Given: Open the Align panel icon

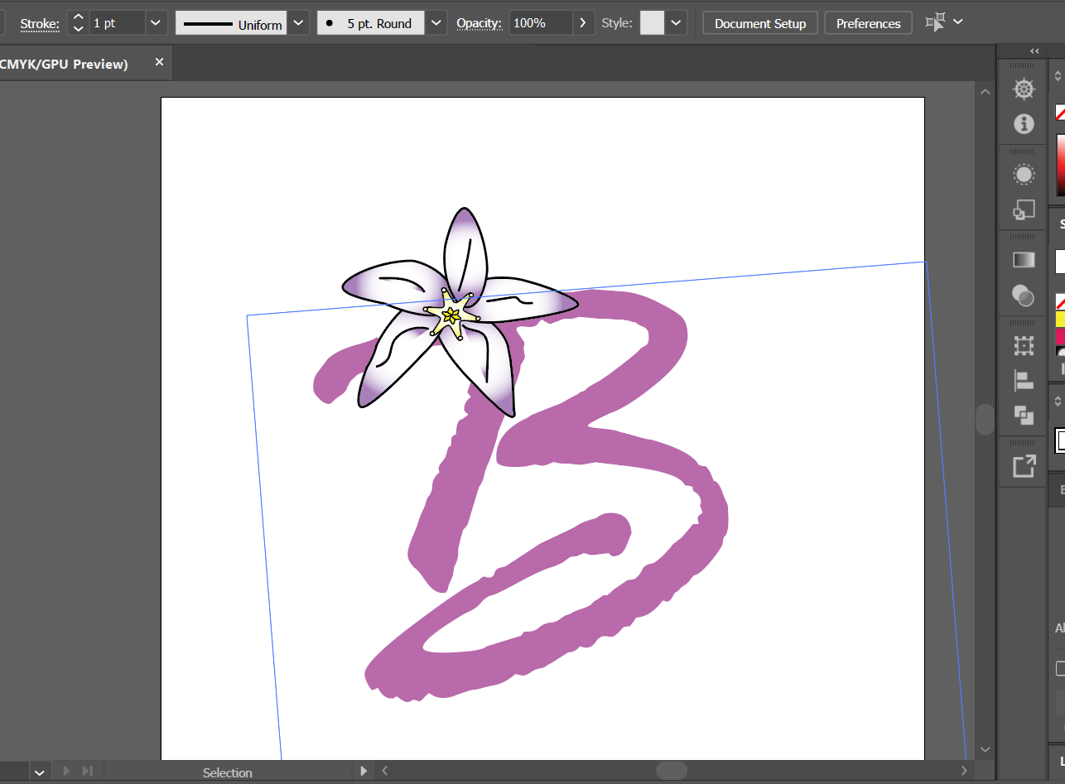Looking at the screenshot, I should (1024, 381).
